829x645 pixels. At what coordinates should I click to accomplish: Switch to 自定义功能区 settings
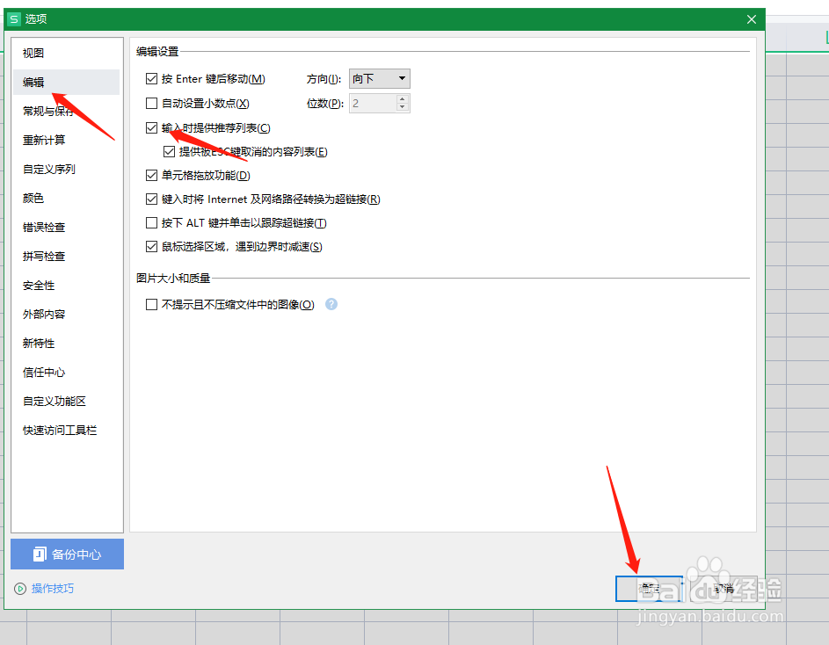[x=53, y=401]
